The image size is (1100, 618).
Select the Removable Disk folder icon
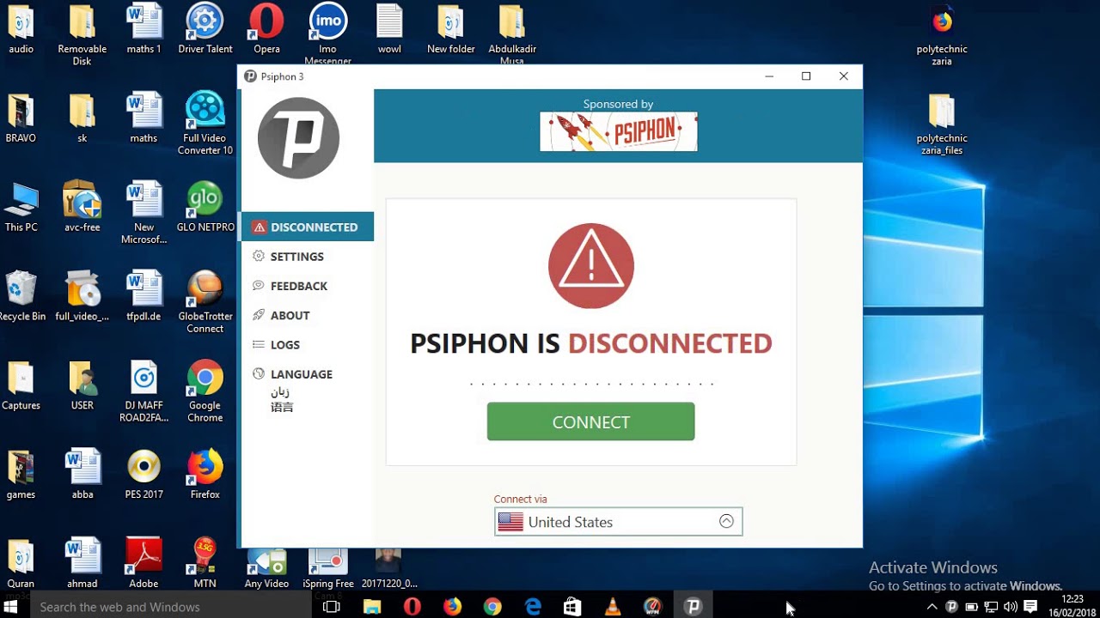(82, 34)
